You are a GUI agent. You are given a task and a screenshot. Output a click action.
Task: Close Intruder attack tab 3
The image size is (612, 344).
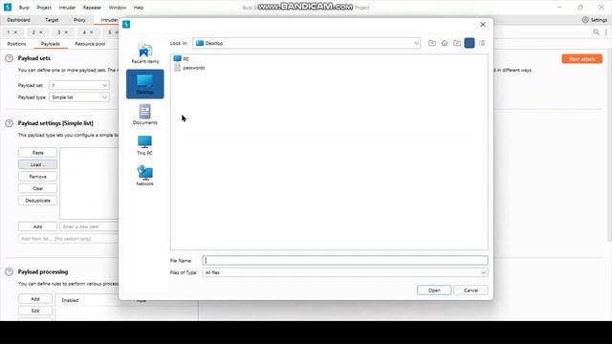click(66, 32)
